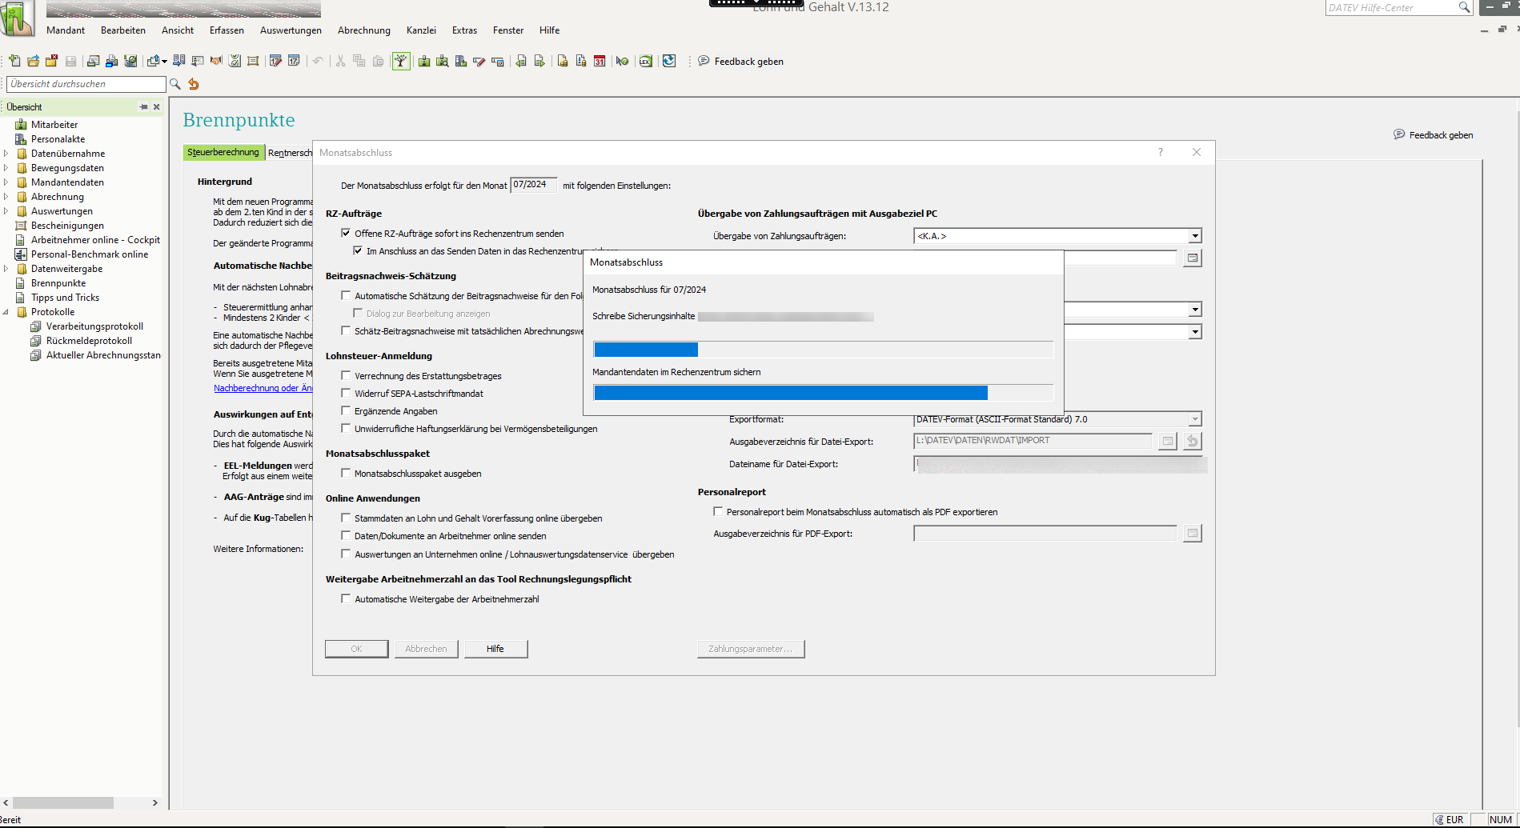Click the red calendar 31 toolbar icon
Screen dimensions: 1520x828
tap(600, 62)
